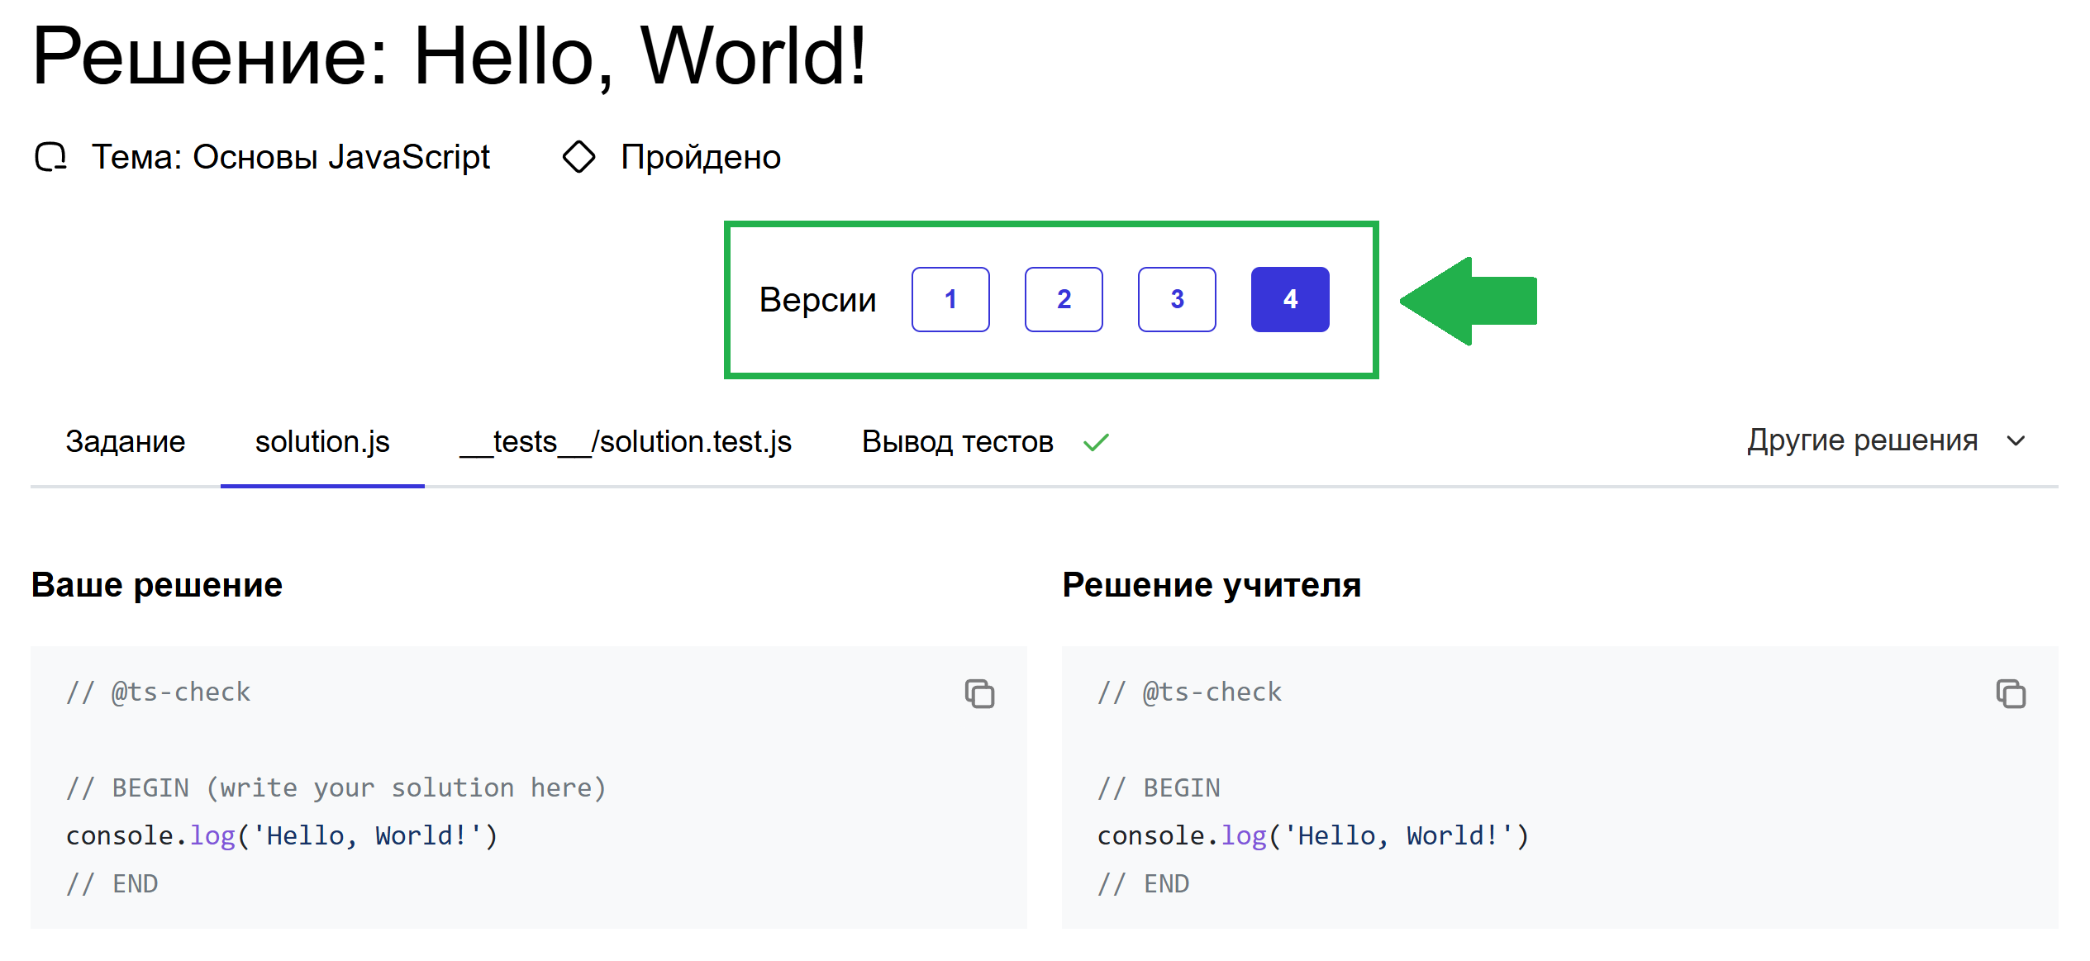The image size is (2090, 961).
Task: Click console.log line in your solution
Action: (x=282, y=835)
